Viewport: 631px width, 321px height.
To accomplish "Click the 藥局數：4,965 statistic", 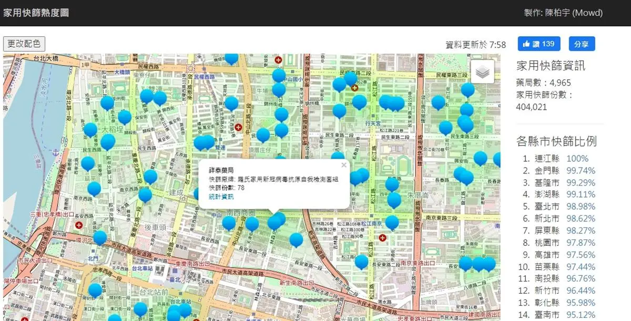I will coord(544,83).
